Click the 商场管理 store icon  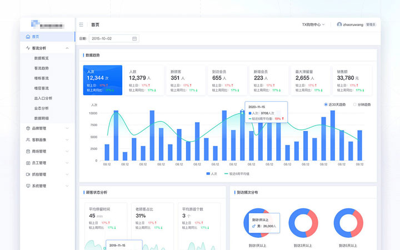28,151
